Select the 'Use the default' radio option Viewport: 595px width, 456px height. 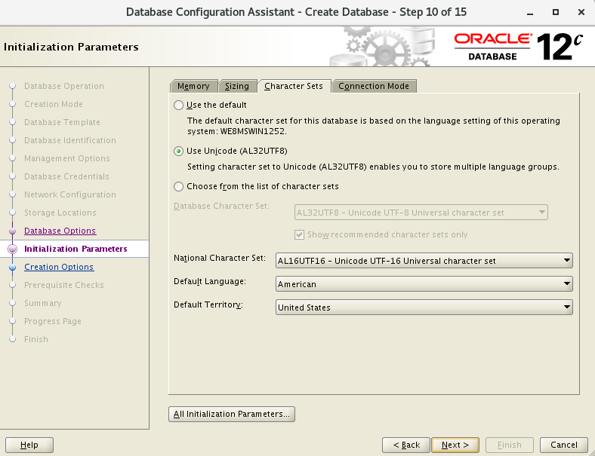(x=178, y=105)
